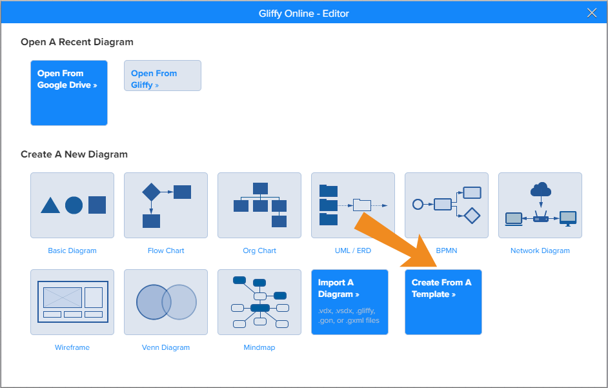This screenshot has height=388, width=608.
Task: Click the Mindmap text label
Action: click(259, 347)
